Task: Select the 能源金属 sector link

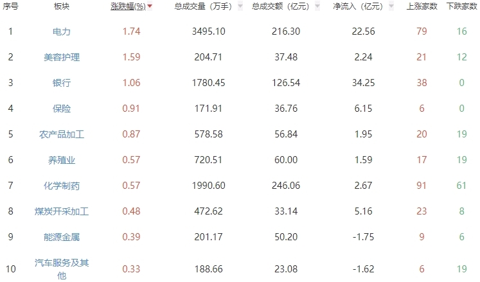Action: pyautogui.click(x=62, y=237)
